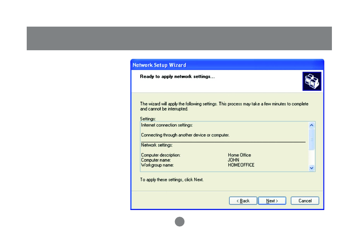Click the 'The wizard will apply the following settings' paragraph
This screenshot has height=249, width=359.
[x=224, y=106]
